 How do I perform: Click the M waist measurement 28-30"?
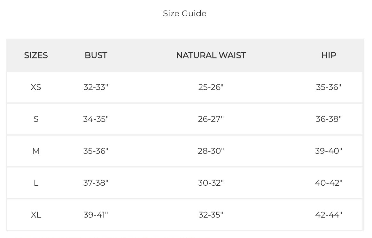pyautogui.click(x=211, y=151)
